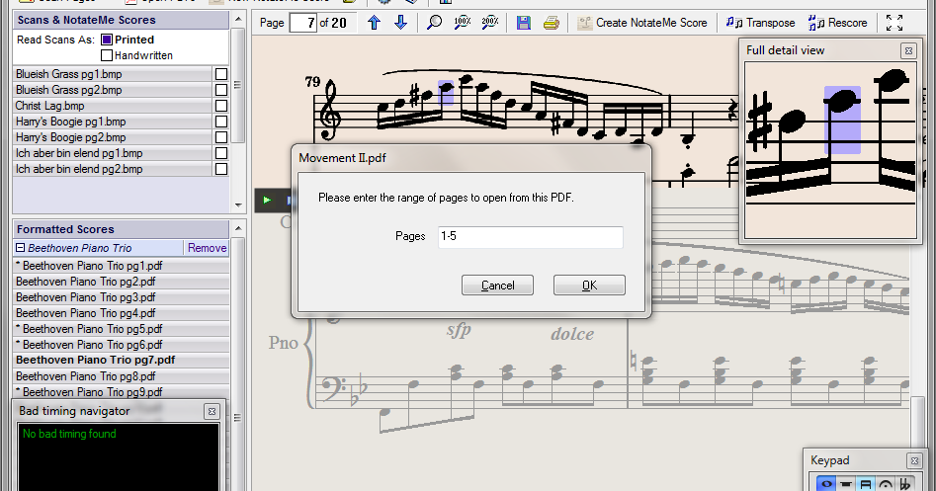The width and height of the screenshot is (936, 491).
Task: Click scroll-up arrow of Formatted Scores list
Action: point(238,228)
